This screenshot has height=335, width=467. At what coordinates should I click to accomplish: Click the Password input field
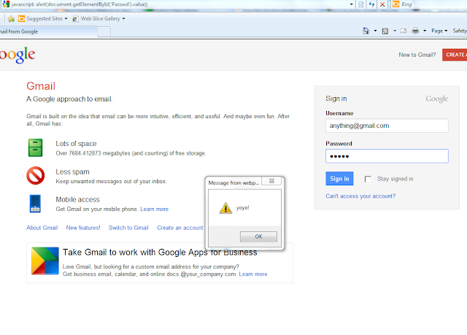387,156
